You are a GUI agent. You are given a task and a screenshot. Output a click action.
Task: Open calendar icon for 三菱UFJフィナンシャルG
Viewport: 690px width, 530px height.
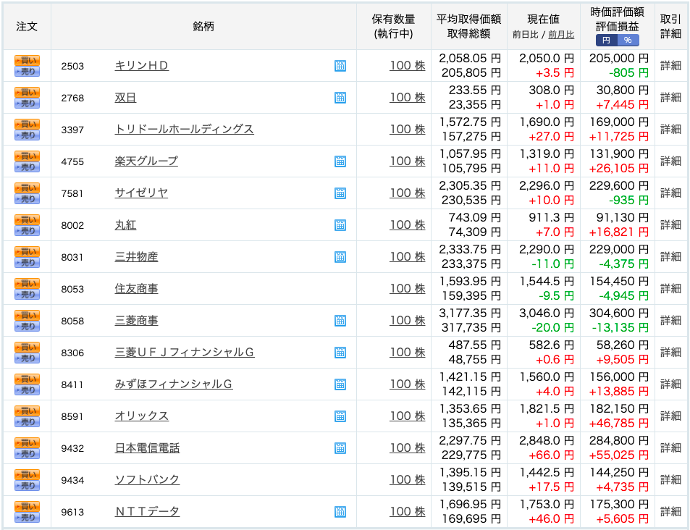(340, 352)
